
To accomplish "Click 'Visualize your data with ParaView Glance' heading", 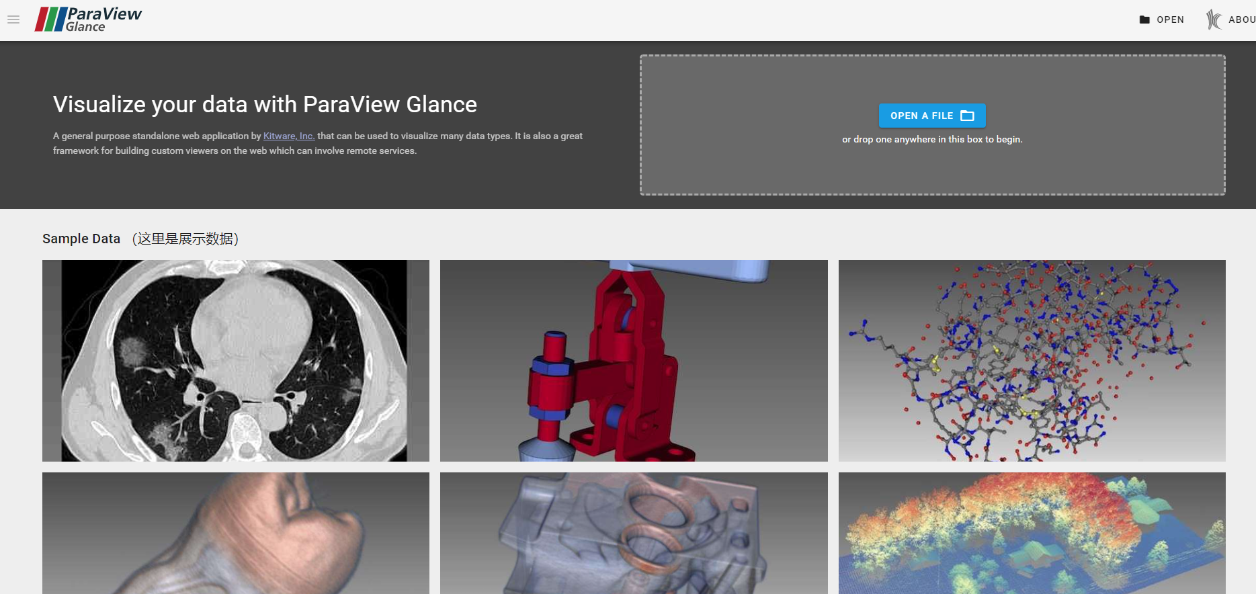I will [265, 104].
